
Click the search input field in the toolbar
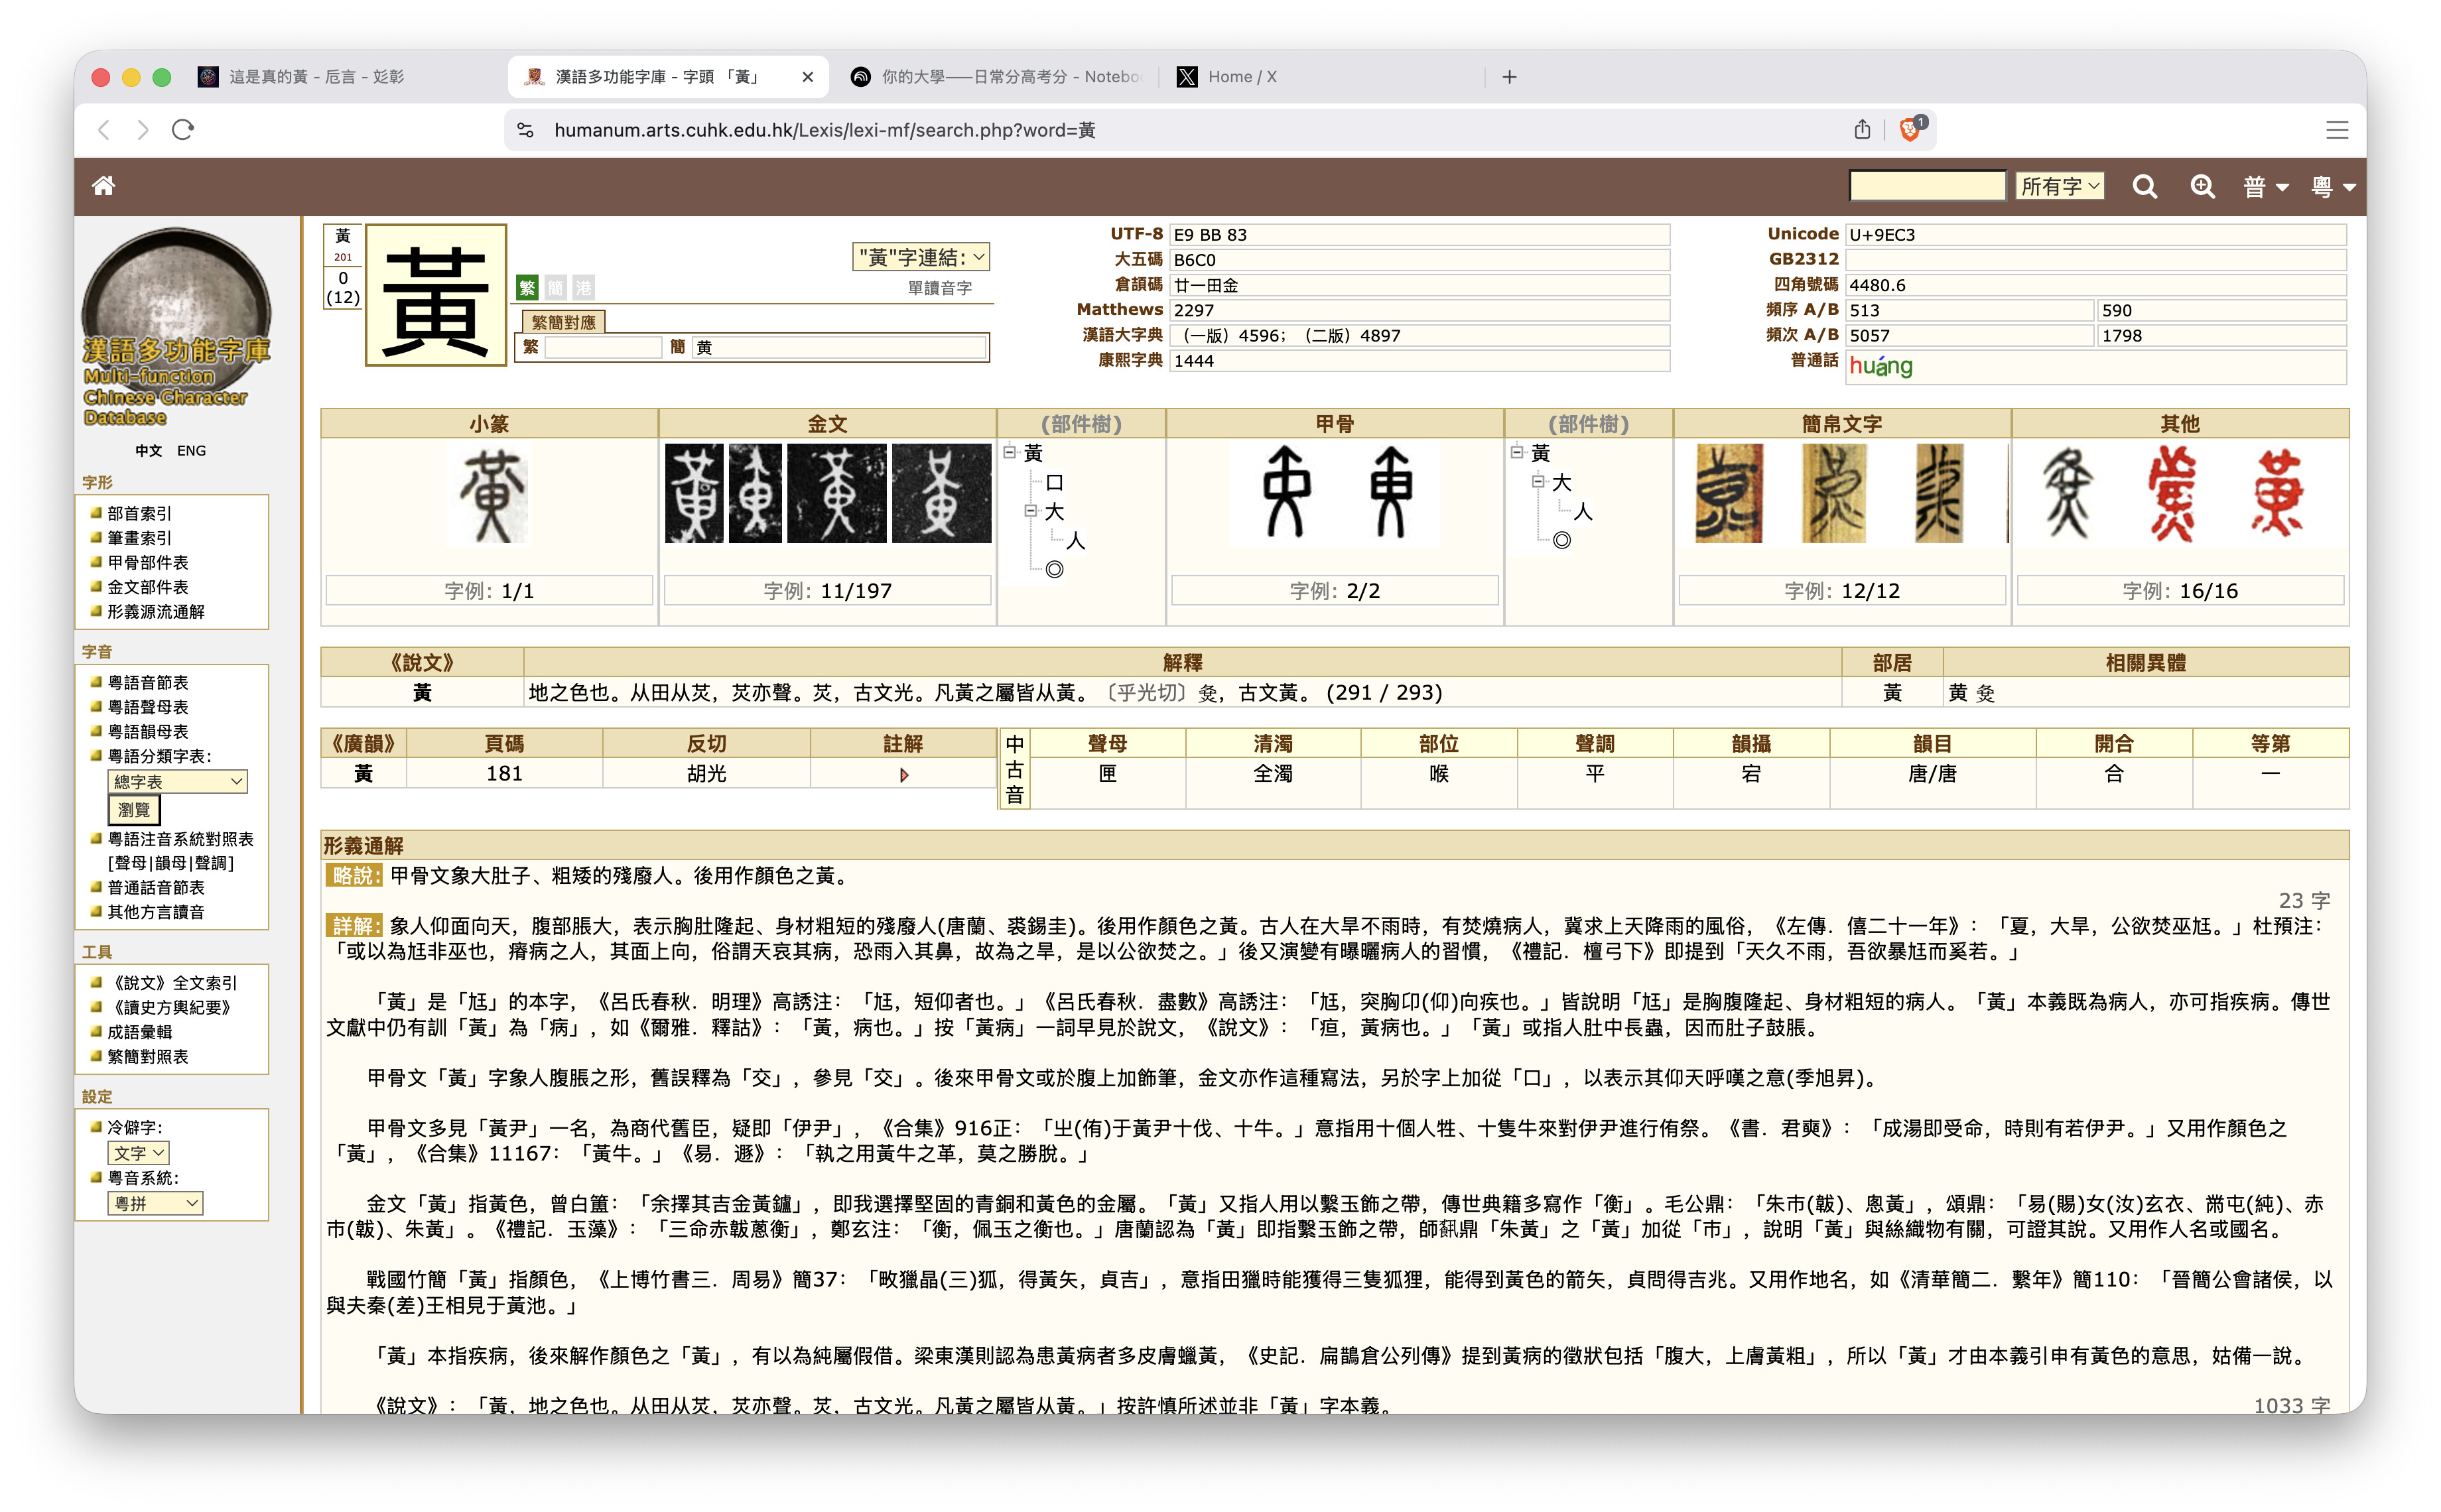tap(1927, 185)
